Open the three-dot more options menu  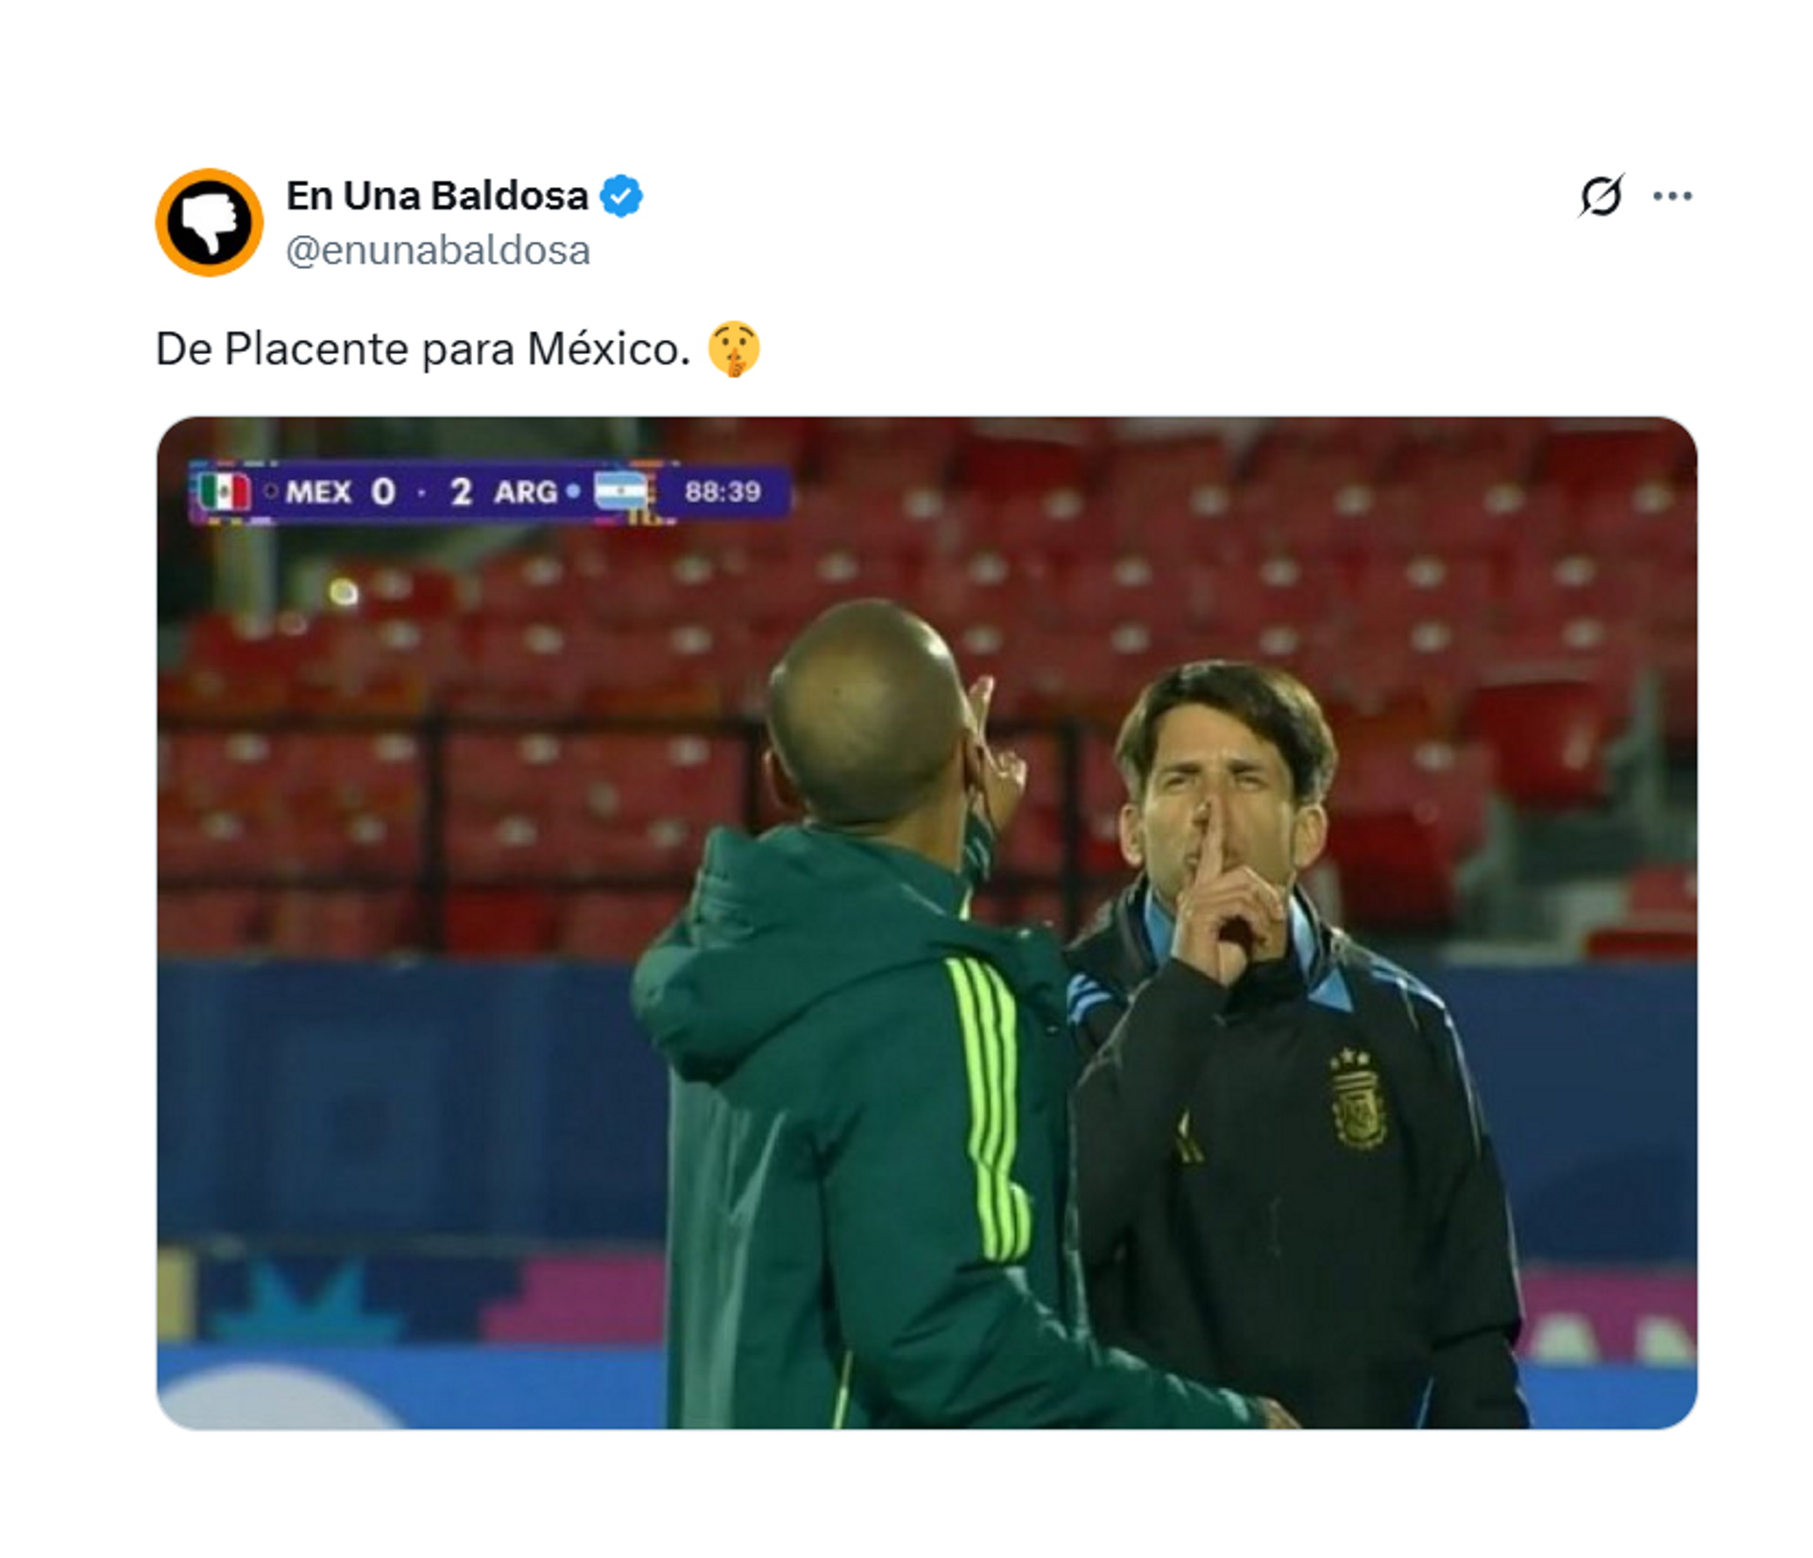pos(1672,196)
